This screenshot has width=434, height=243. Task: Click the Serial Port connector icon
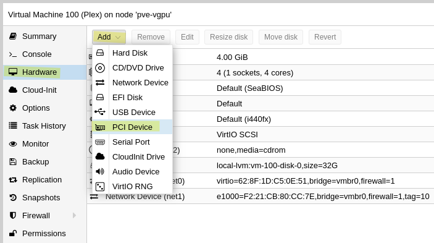point(100,142)
